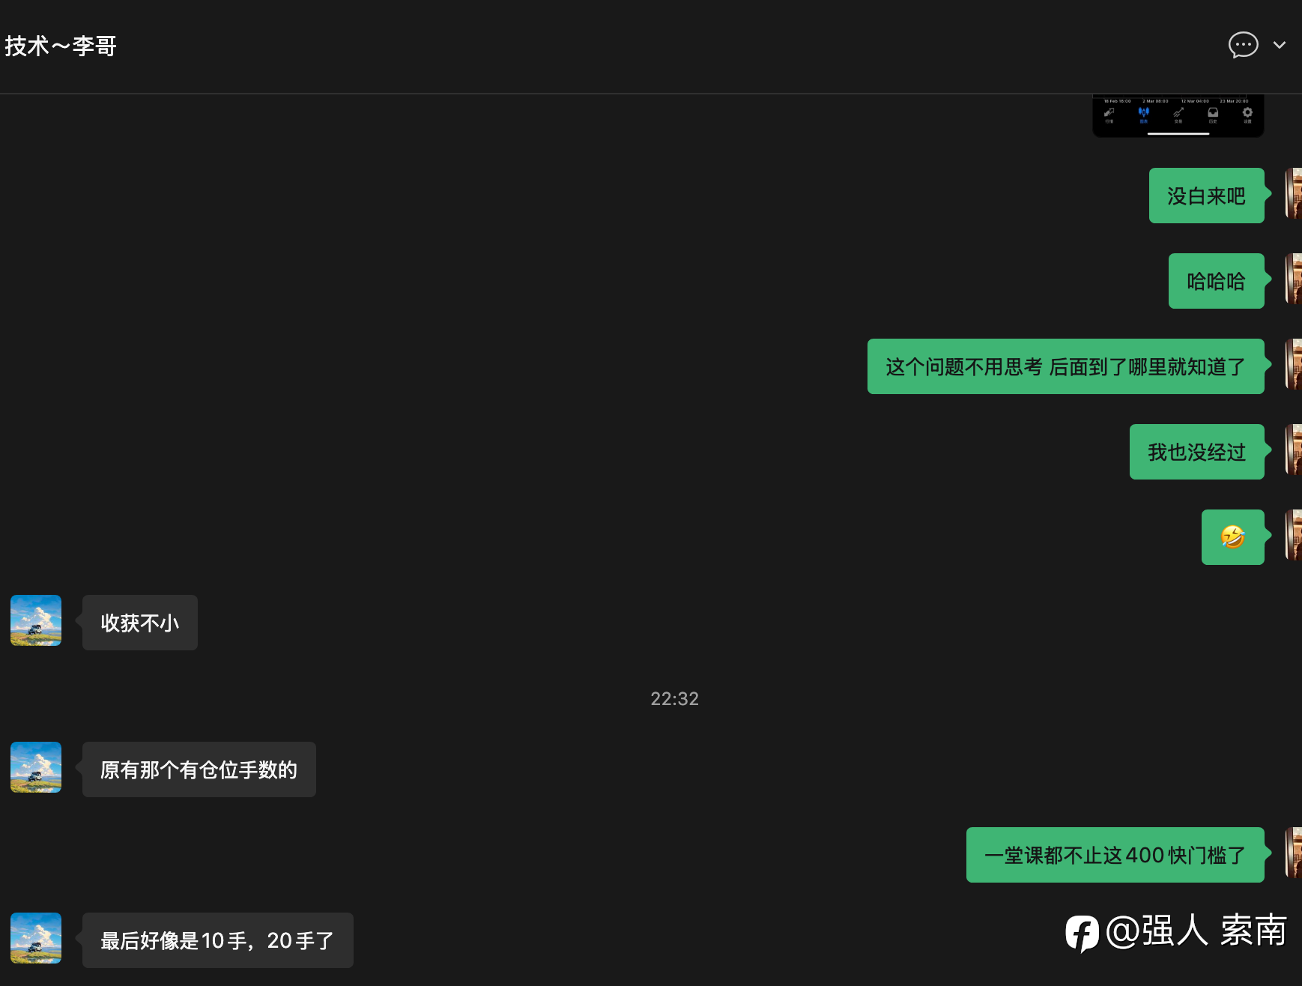Click sender avatar next to 我也没经过
The image size is (1302, 986).
tap(1294, 450)
